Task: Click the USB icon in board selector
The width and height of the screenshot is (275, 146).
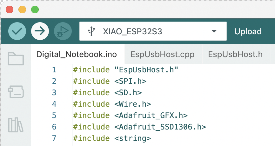Action: coord(91,31)
